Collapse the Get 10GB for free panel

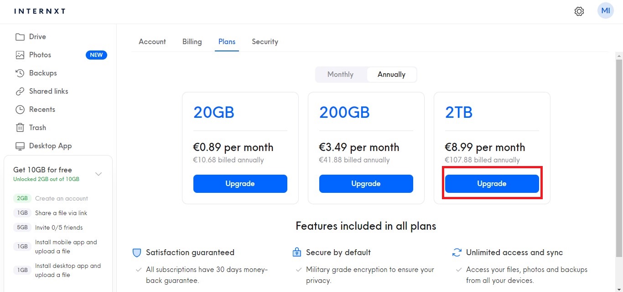(98, 174)
